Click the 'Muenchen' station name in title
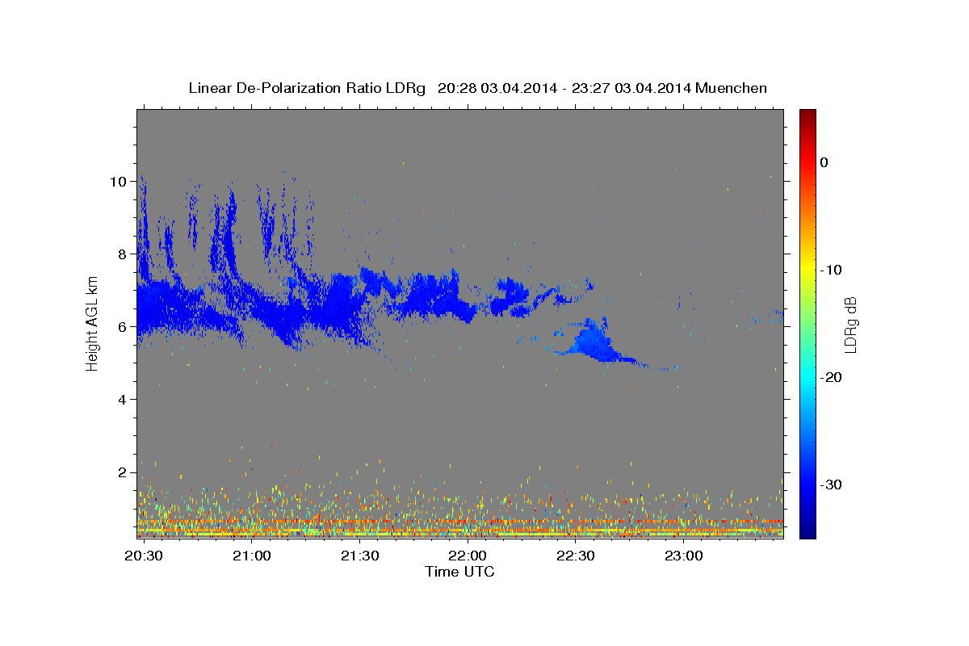 pos(731,88)
